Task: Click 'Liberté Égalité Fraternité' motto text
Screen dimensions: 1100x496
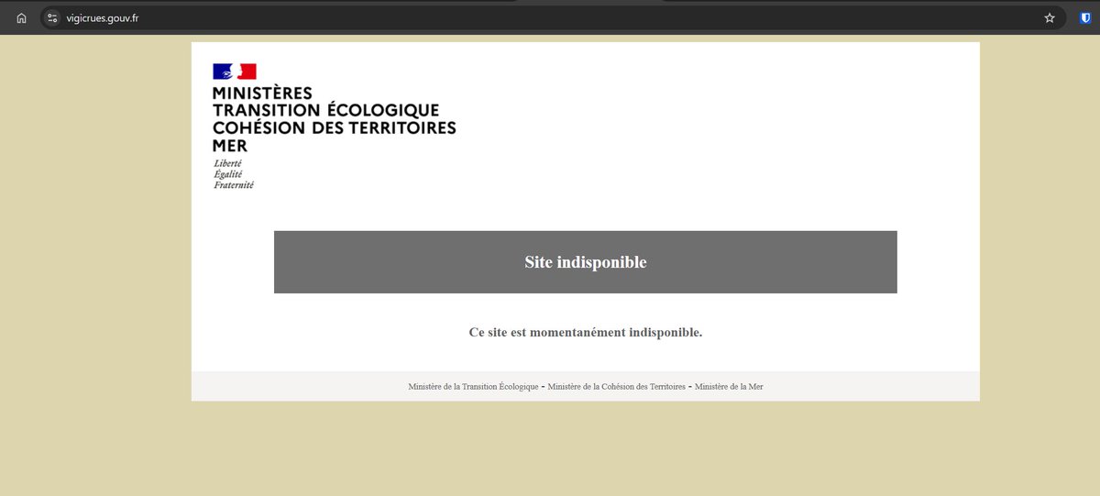Action: tap(233, 174)
